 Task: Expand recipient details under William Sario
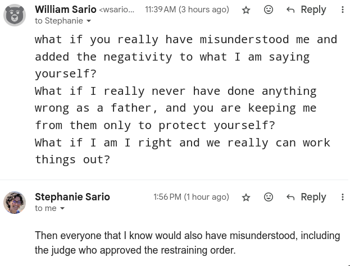[x=89, y=21]
